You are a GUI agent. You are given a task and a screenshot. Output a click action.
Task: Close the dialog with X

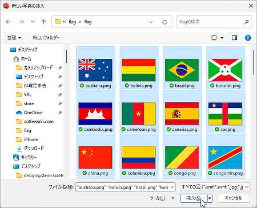tap(251, 6)
